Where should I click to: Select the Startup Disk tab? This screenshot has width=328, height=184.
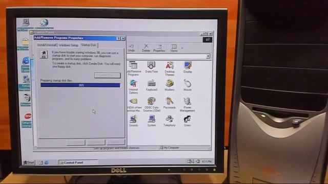(89, 45)
